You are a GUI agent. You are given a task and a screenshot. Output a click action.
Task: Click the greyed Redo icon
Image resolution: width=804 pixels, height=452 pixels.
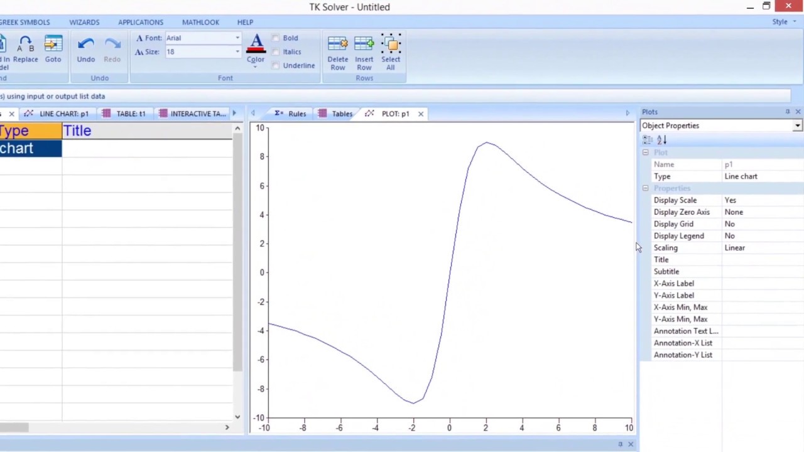[112, 50]
